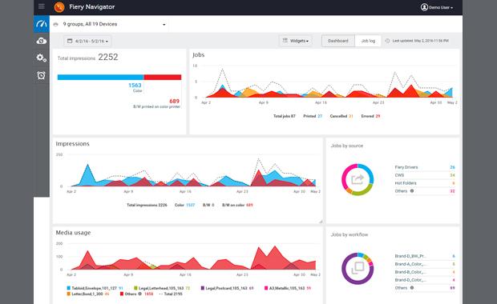Click the Last updated timestamp text
Image resolution: width=497 pixels, height=304 pixels.
pos(420,41)
